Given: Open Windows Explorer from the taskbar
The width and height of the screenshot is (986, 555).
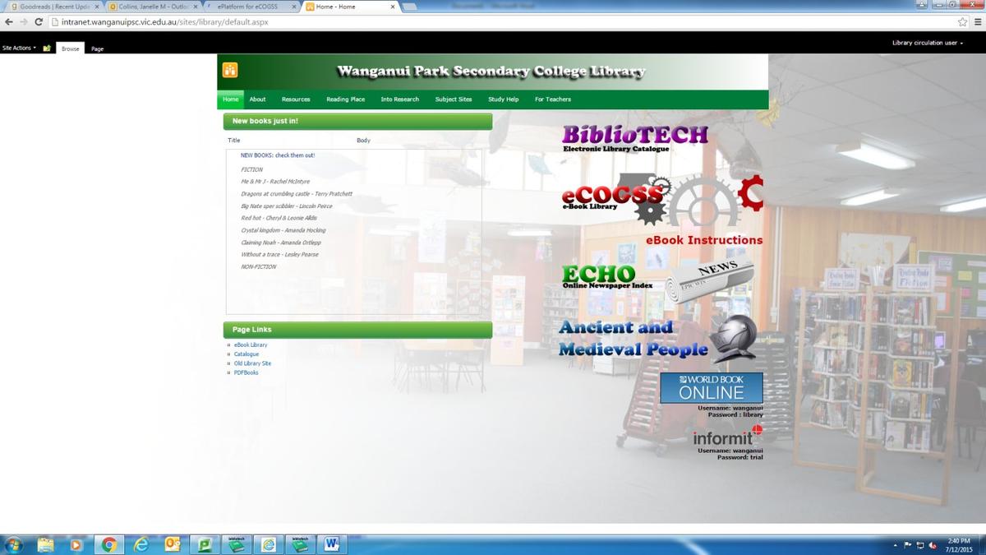Looking at the screenshot, I should pyautogui.click(x=45, y=544).
